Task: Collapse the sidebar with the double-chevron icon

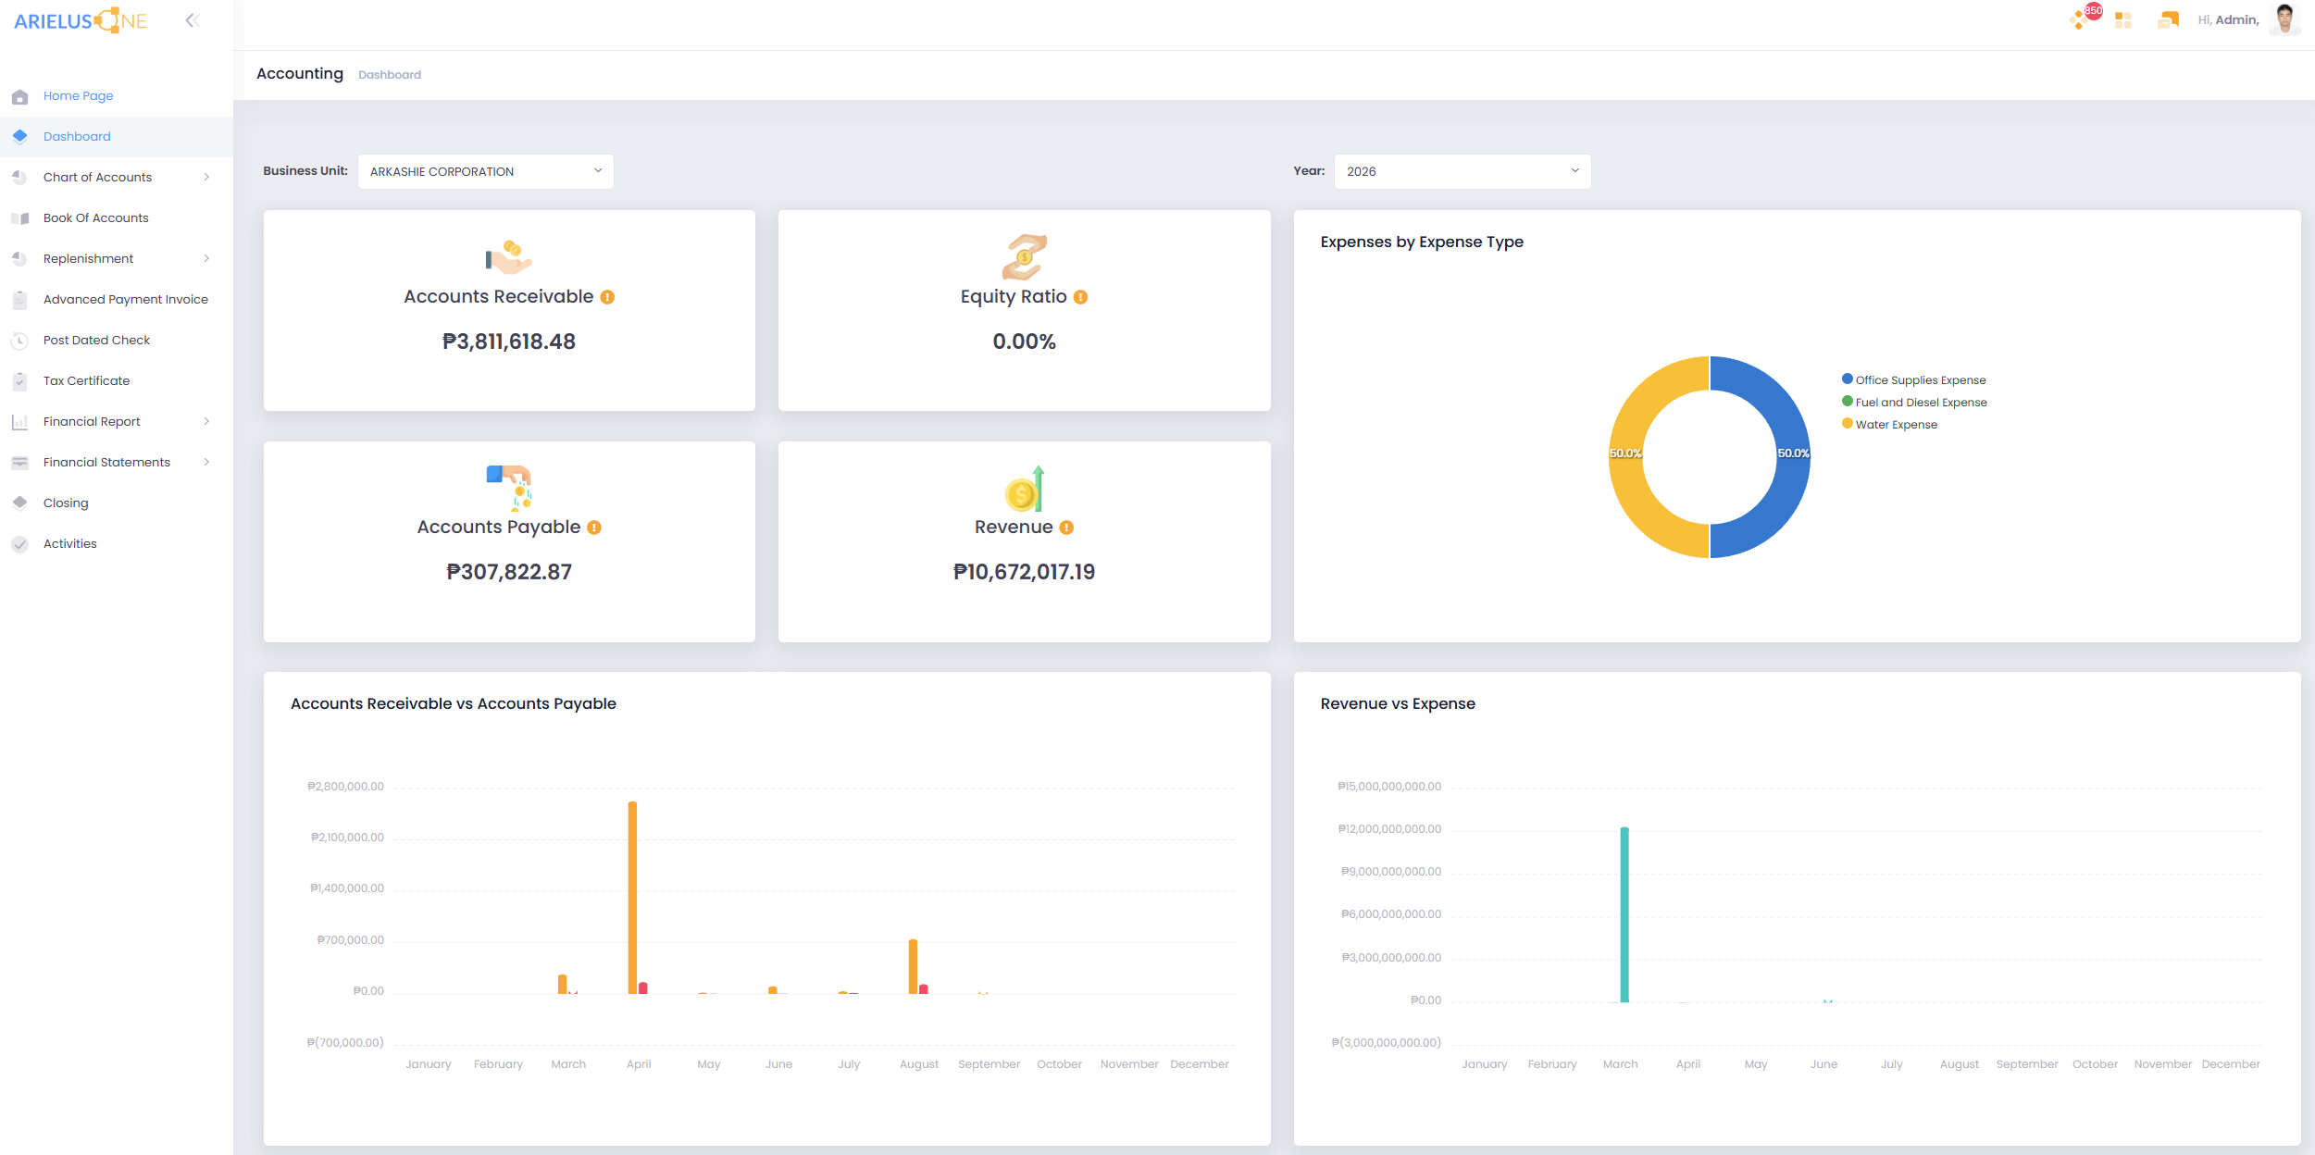Action: click(x=193, y=20)
